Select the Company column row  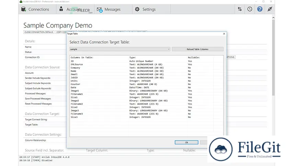coord(147,68)
